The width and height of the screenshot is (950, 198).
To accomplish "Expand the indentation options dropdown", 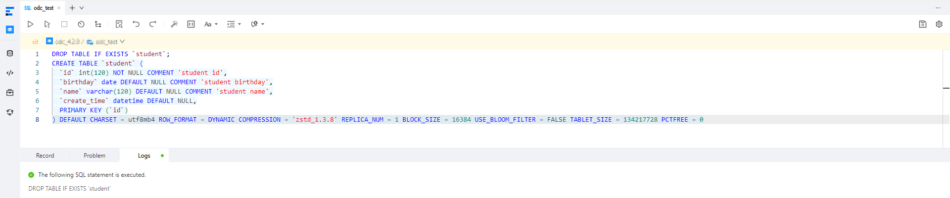I will click(234, 24).
